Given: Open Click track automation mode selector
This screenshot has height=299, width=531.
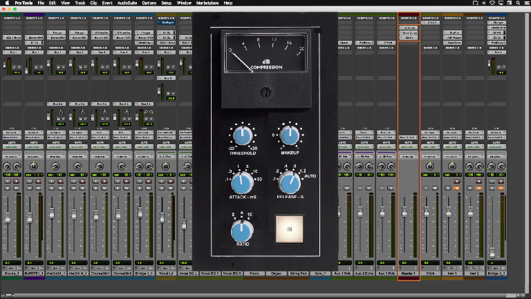Looking at the screenshot, I should click(431, 146).
